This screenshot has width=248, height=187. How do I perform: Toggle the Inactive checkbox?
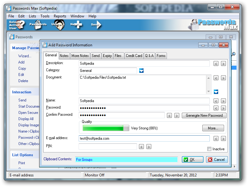(209, 149)
